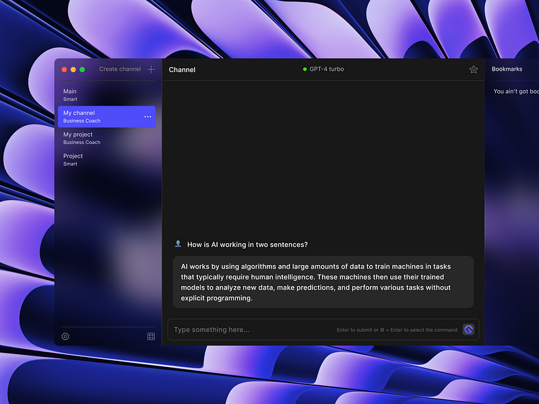Select the Main channel

click(106, 95)
